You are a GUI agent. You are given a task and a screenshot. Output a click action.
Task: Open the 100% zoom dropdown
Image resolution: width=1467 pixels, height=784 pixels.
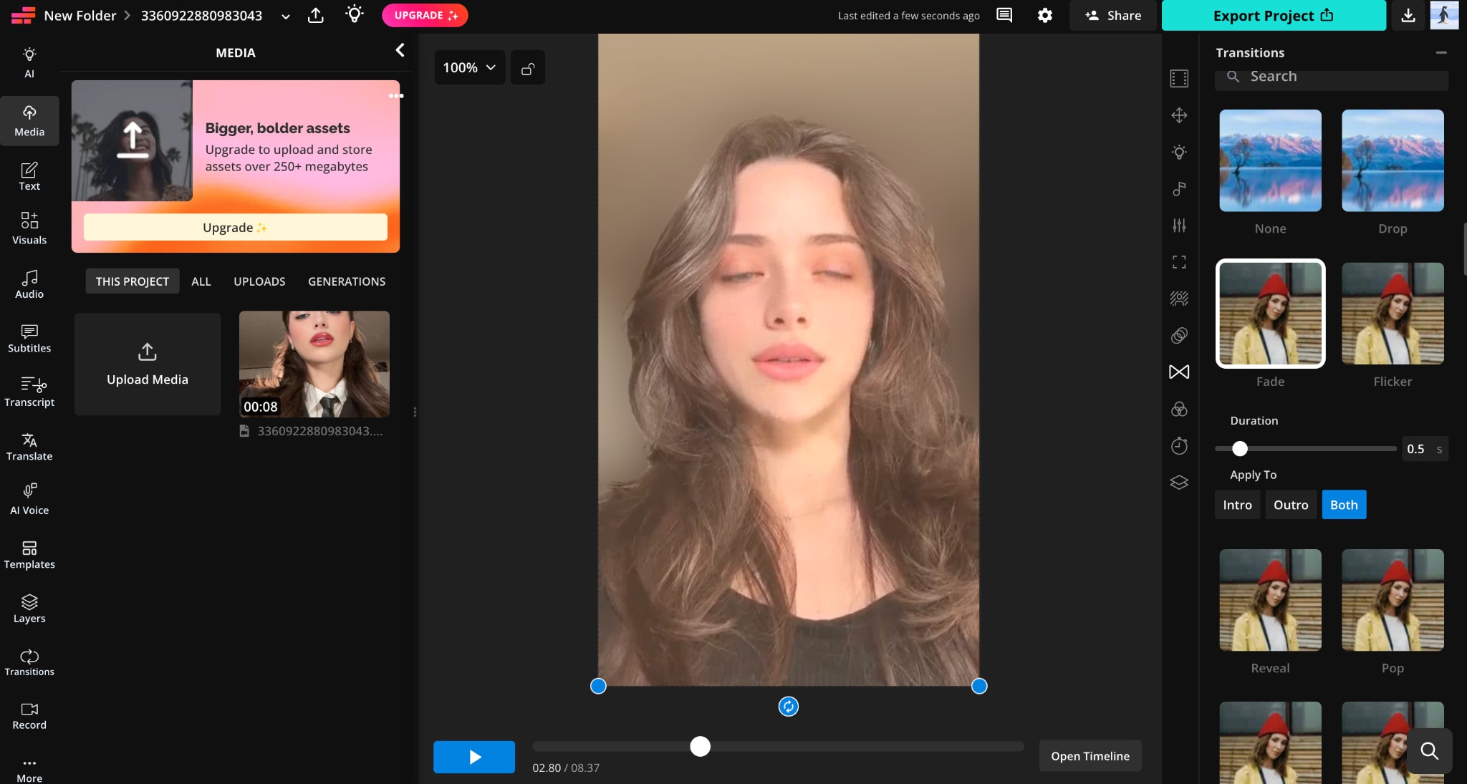(x=469, y=68)
